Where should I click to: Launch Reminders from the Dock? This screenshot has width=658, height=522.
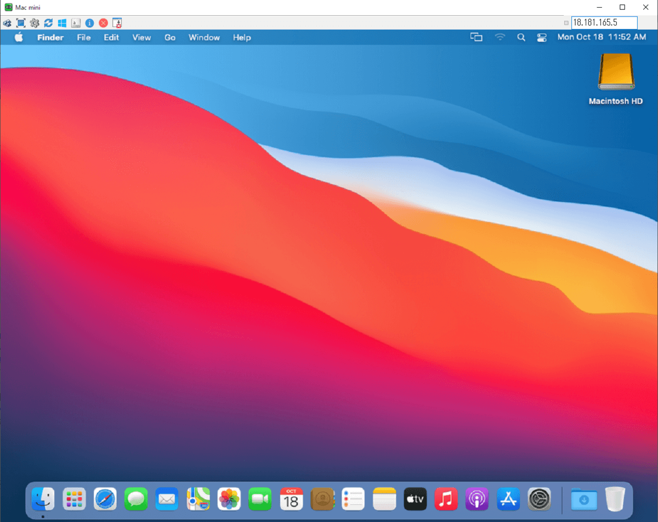point(353,499)
